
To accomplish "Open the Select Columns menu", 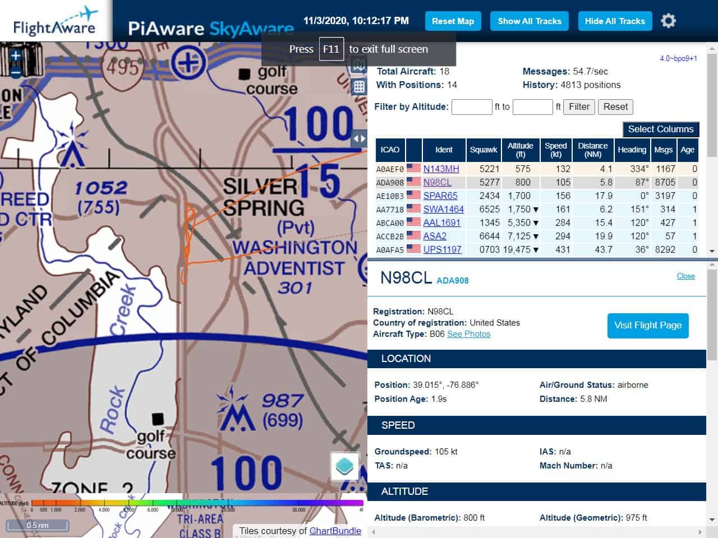I will (x=661, y=129).
